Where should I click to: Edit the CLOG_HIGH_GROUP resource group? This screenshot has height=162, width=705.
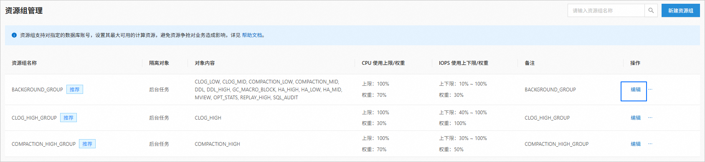636,118
